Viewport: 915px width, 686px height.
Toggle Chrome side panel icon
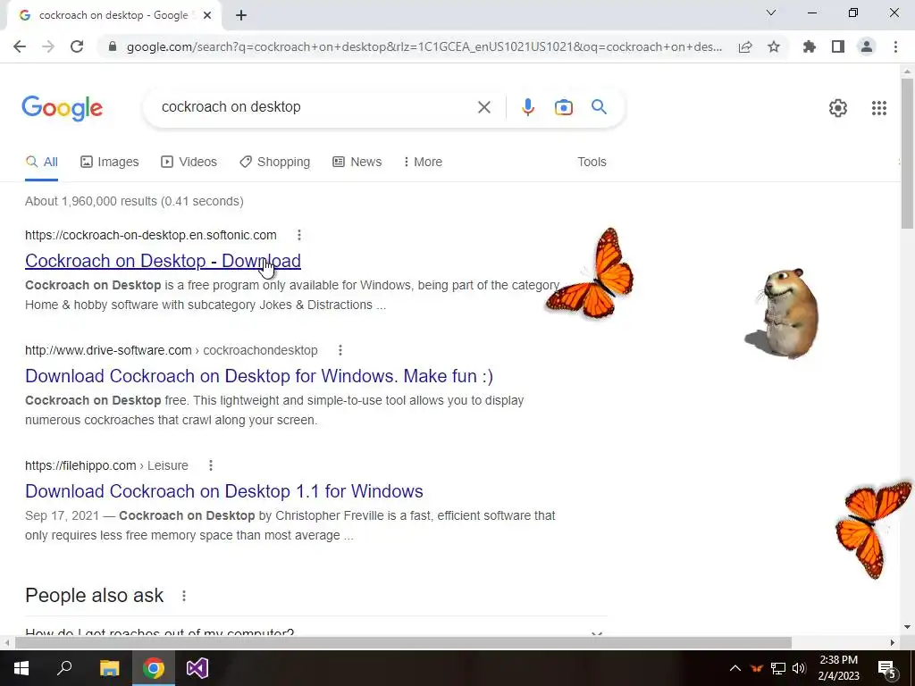[838, 46]
